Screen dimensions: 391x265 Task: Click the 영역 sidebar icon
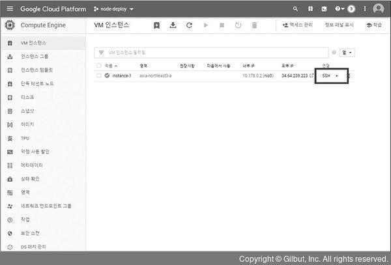pos(10,193)
